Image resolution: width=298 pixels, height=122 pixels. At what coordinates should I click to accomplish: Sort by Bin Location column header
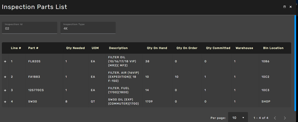(273, 48)
